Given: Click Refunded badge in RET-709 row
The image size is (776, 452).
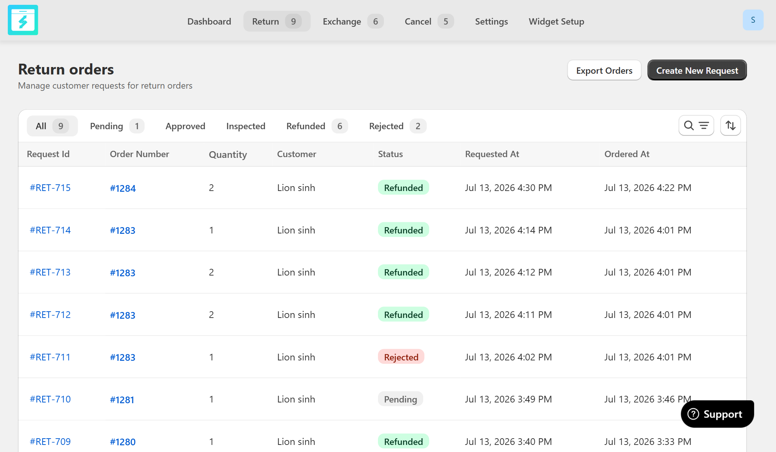Looking at the screenshot, I should point(403,442).
